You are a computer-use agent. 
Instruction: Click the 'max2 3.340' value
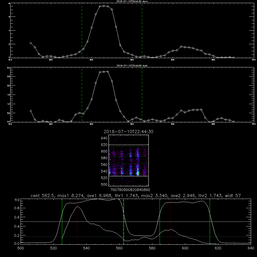[154, 196]
